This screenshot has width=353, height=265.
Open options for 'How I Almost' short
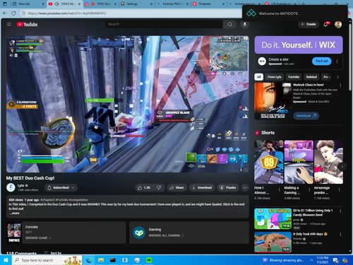[x=280, y=189]
